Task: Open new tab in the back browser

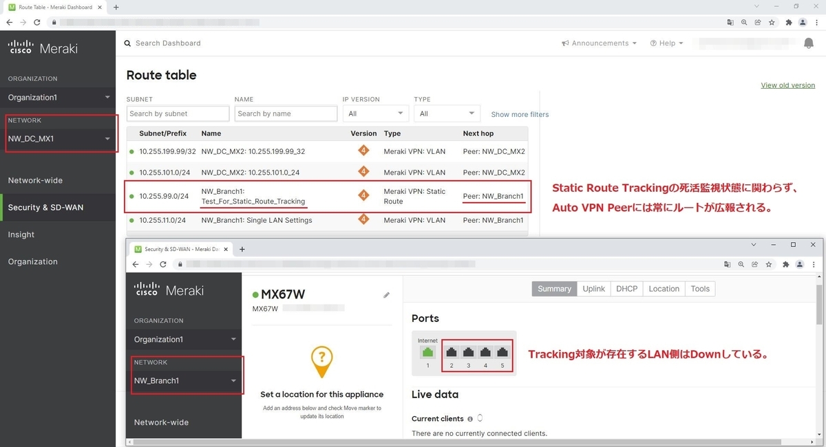Action: pyautogui.click(x=116, y=7)
